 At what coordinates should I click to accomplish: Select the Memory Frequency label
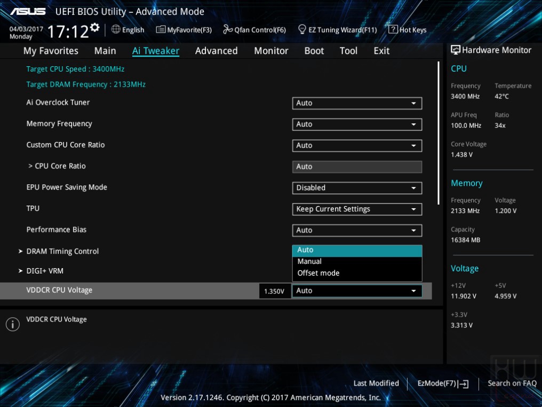coord(59,124)
